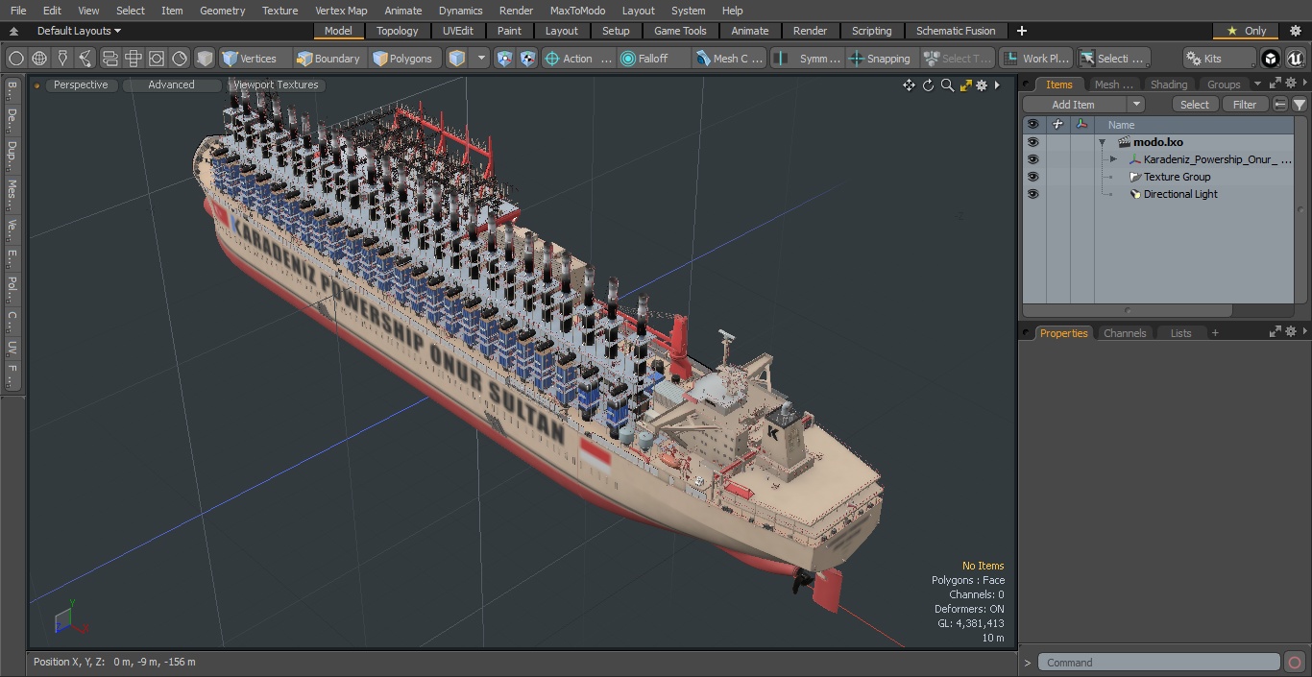Open the Perspective view type dropdown

coord(81,85)
